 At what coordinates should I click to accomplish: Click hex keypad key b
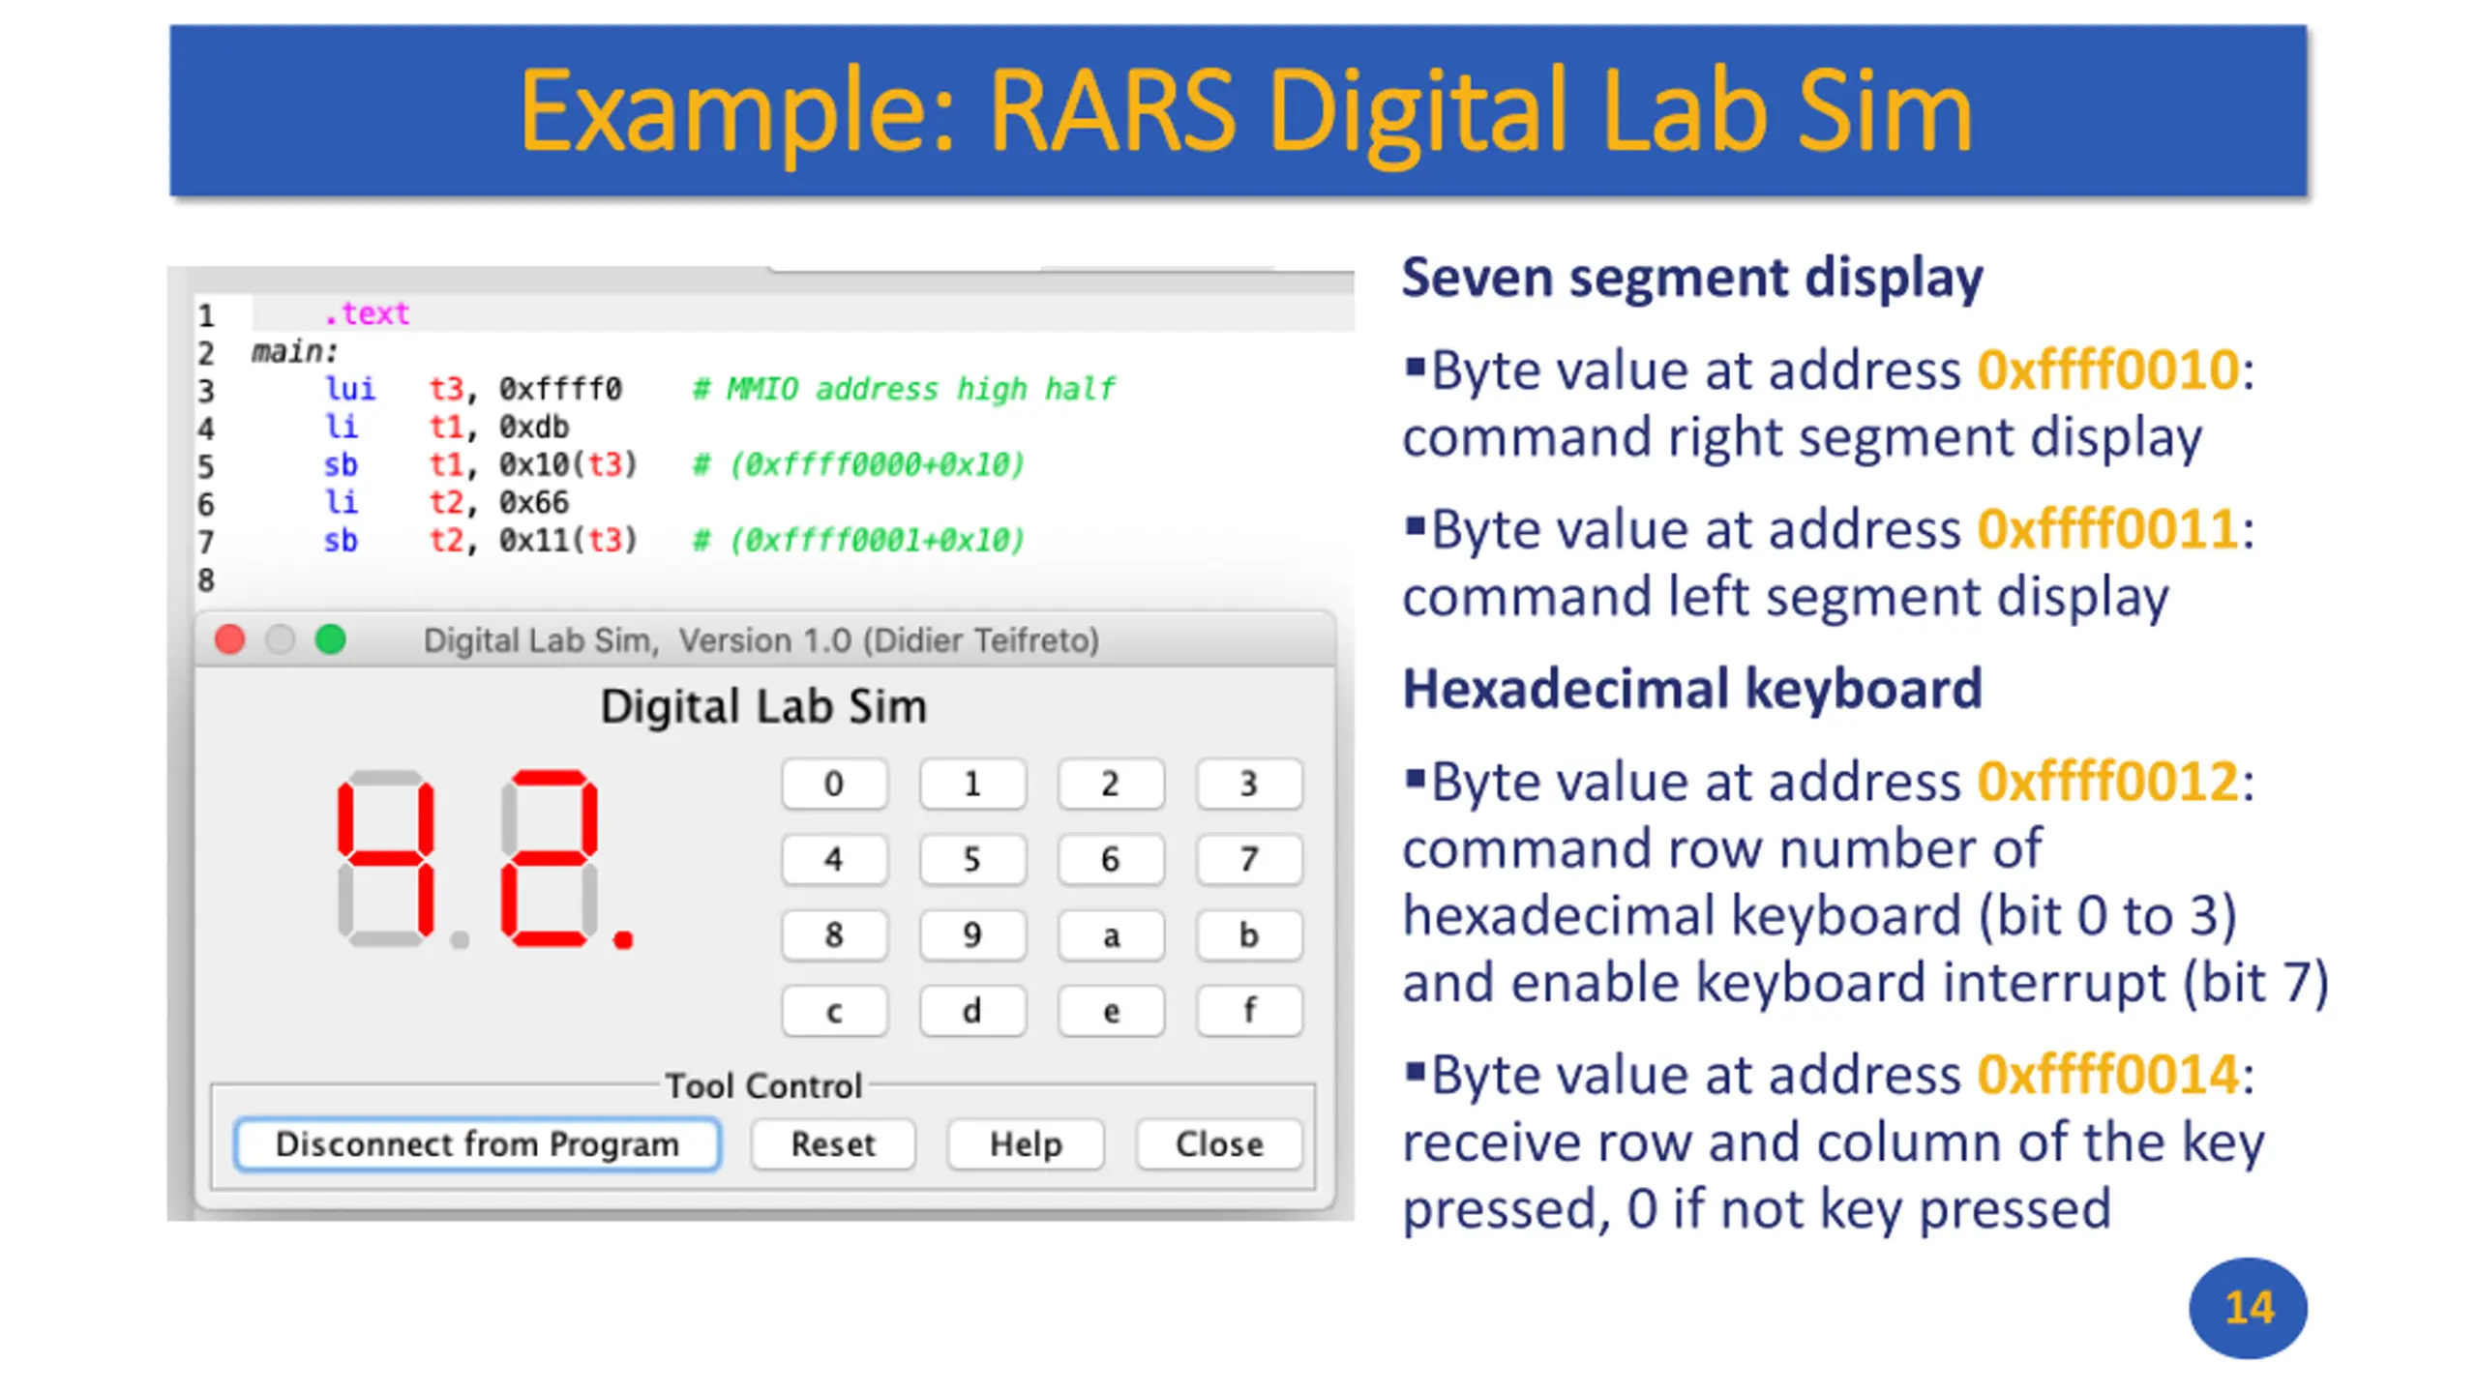click(x=1248, y=934)
